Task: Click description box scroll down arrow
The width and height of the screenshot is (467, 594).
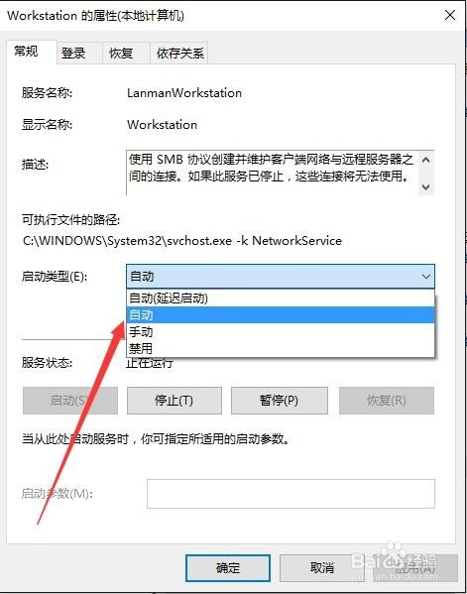Action: (426, 187)
